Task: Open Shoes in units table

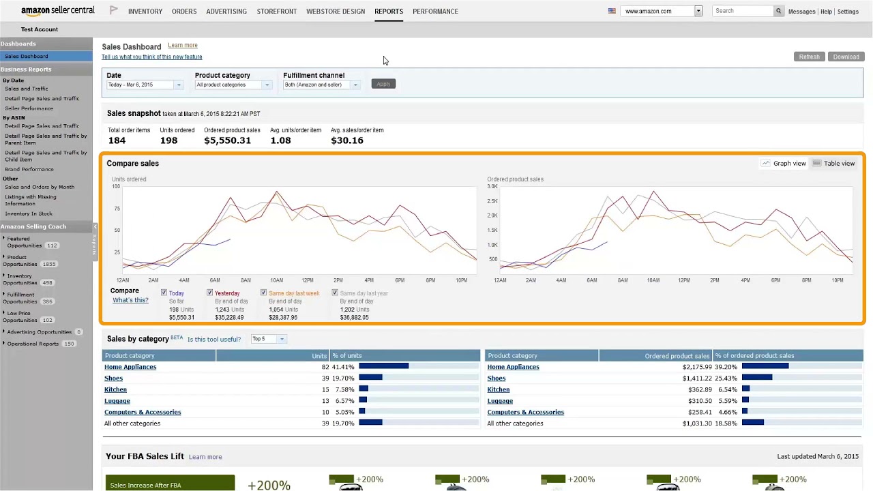Action: [x=113, y=378]
